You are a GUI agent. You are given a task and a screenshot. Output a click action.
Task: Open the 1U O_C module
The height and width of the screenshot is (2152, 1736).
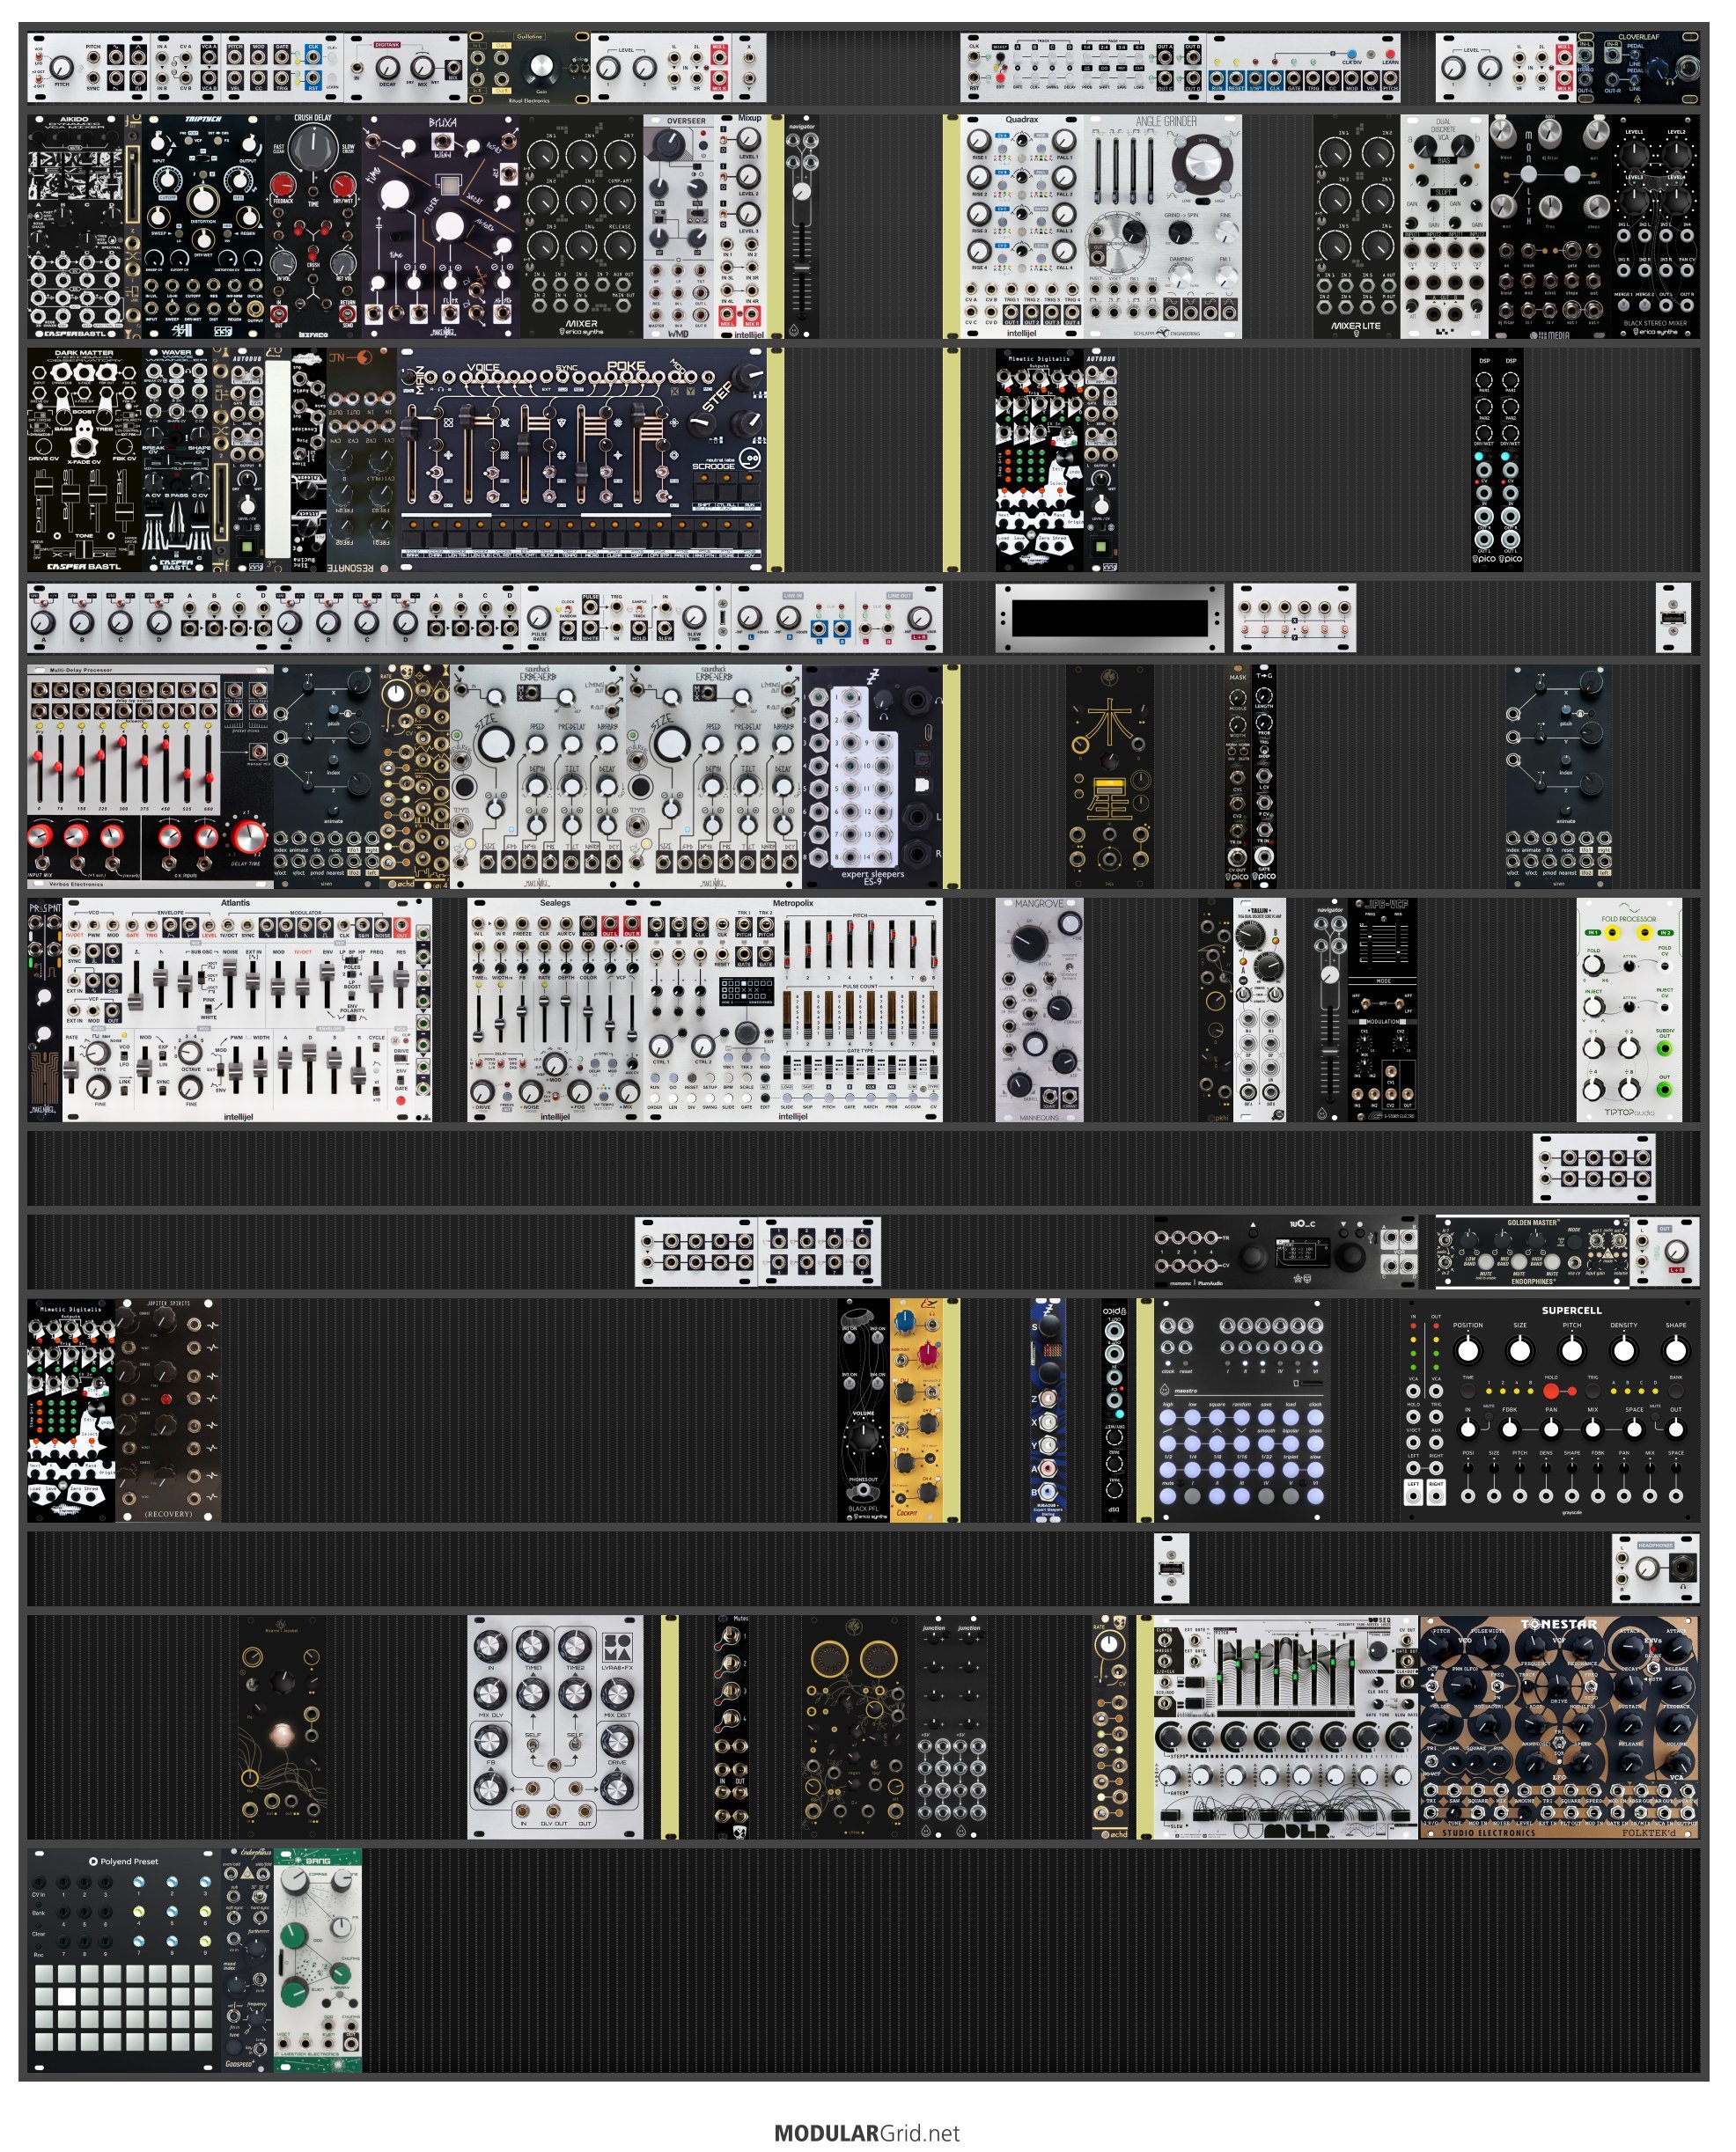(x=1286, y=1252)
